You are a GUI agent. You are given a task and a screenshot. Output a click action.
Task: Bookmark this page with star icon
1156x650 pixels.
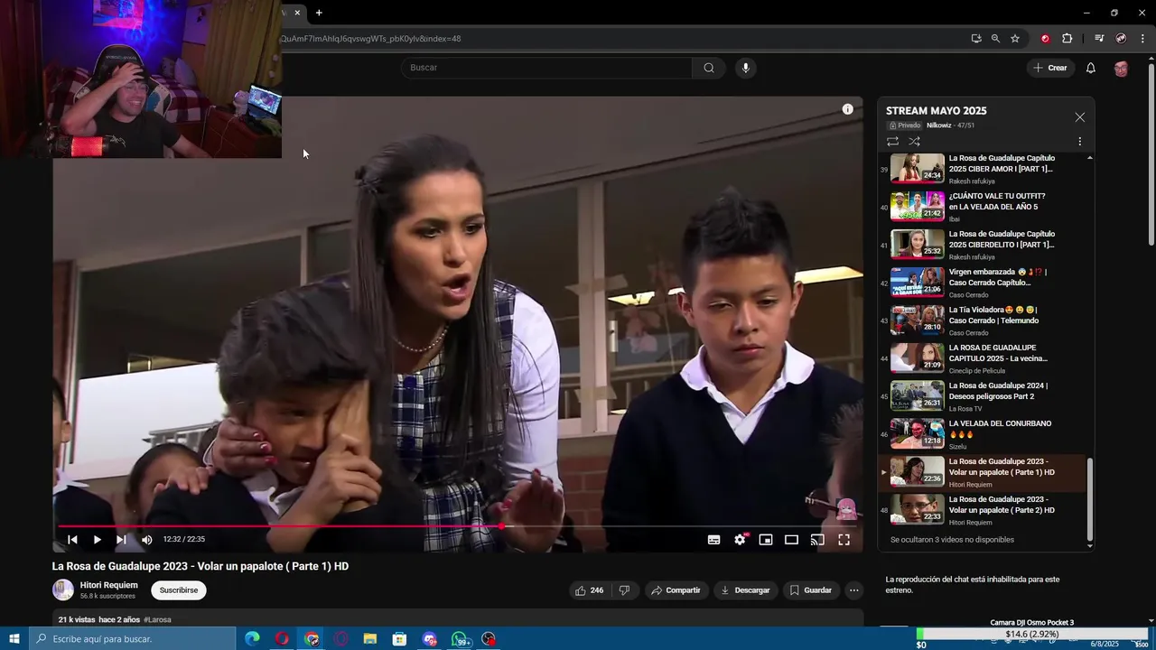coord(1015,39)
